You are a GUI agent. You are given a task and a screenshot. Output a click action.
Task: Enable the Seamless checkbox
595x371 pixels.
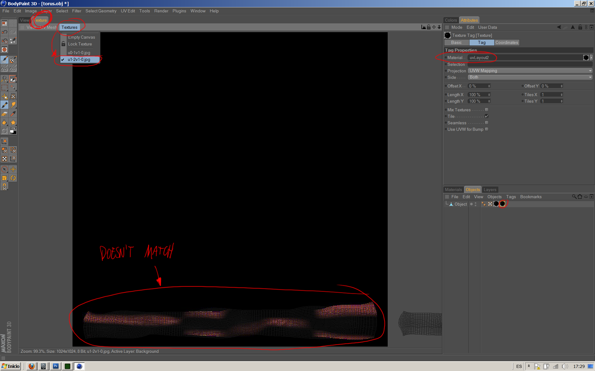(x=487, y=123)
